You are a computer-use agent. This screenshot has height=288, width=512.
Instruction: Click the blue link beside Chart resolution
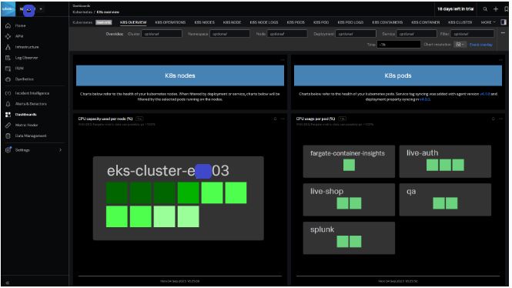click(480, 45)
